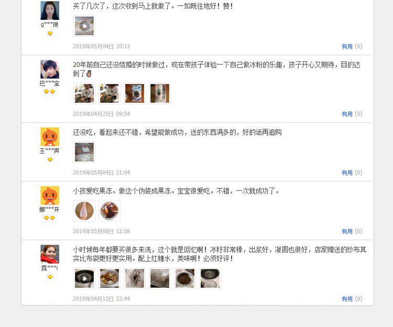
Task: View the single photo in 王***声's review
Action: point(84,152)
